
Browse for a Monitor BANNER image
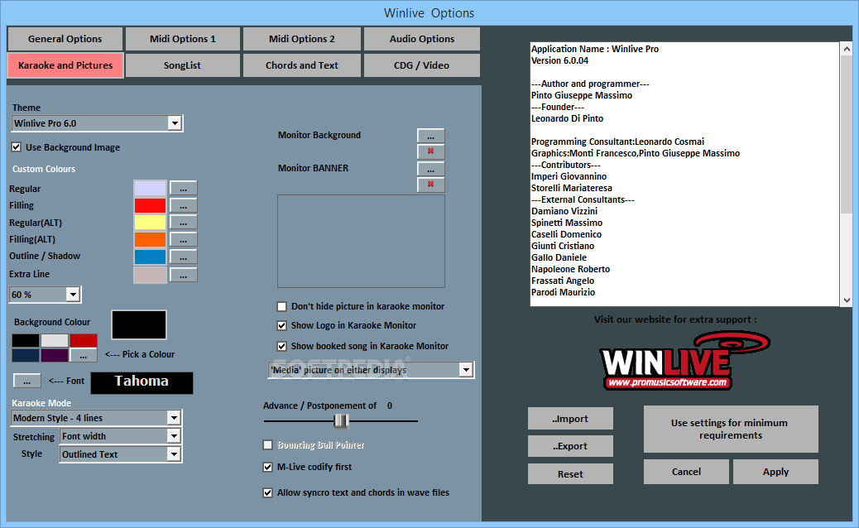click(x=430, y=169)
